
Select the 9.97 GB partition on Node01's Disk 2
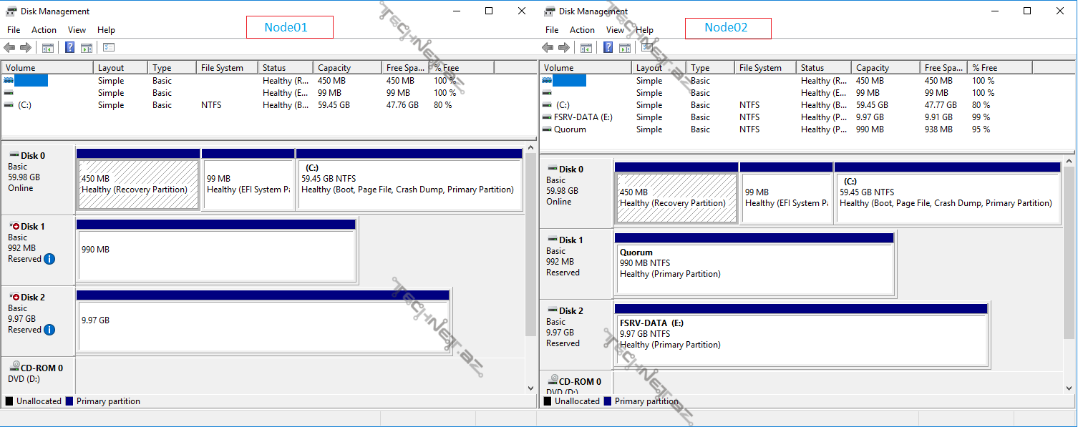click(263, 330)
